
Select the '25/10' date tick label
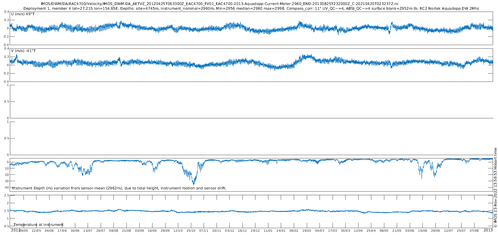(x=191, y=231)
